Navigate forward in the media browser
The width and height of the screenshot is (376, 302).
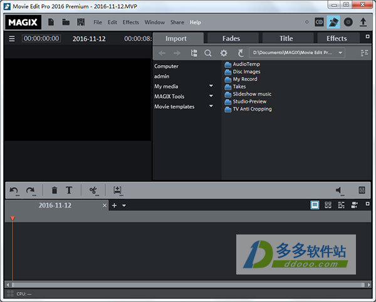click(x=177, y=53)
